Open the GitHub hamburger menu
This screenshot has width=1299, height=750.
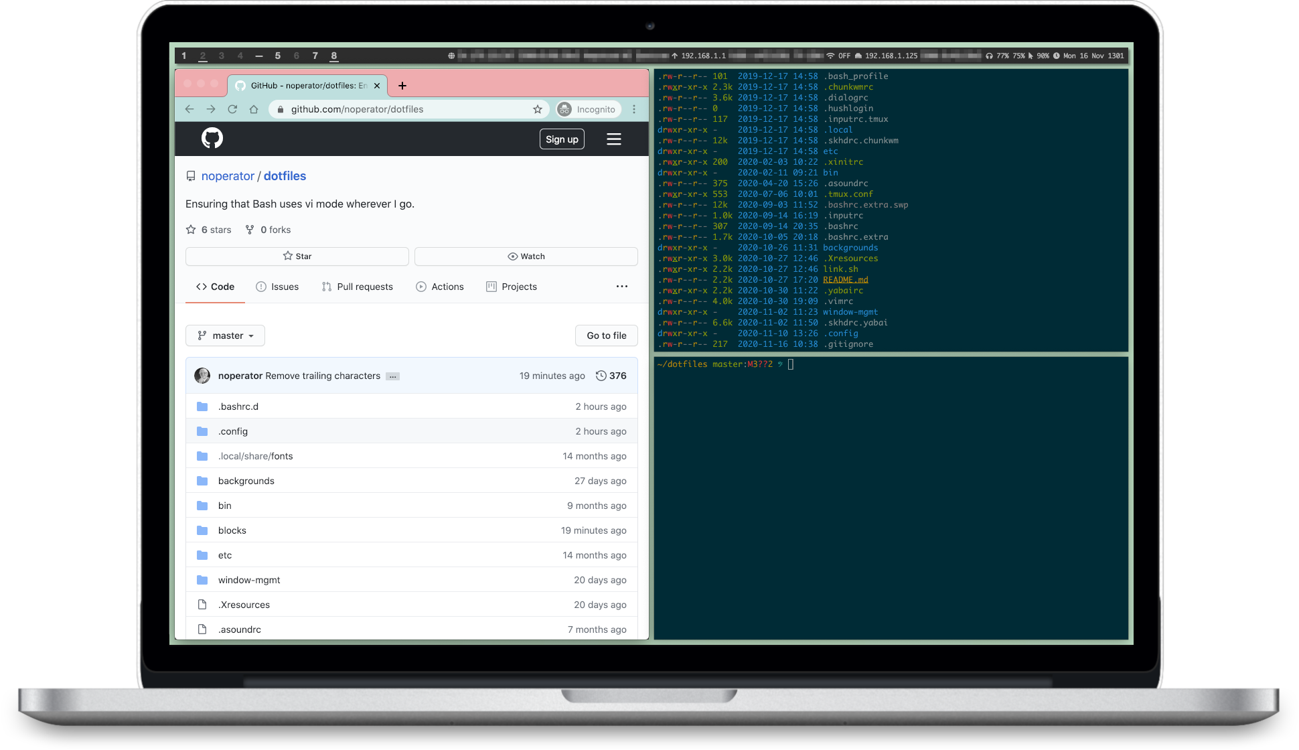(614, 139)
